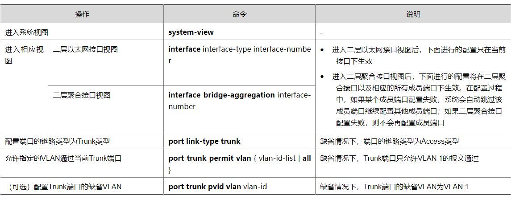520x199 pixels.
Task: Click the note about VLAN 1的报文通过
Action: pyautogui.click(x=399, y=158)
